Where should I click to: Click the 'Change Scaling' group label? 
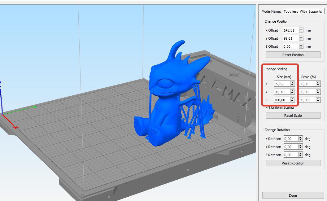[276, 69]
